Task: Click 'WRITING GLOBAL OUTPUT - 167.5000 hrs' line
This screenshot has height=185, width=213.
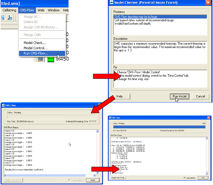Action: point(127,142)
